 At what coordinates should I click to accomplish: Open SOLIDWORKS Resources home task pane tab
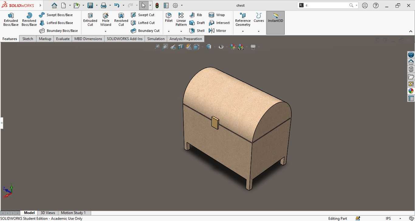(x=411, y=62)
